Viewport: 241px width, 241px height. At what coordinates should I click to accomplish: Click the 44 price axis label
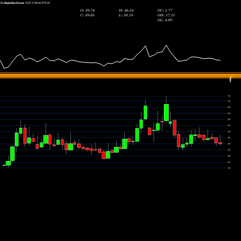click(x=229, y=138)
